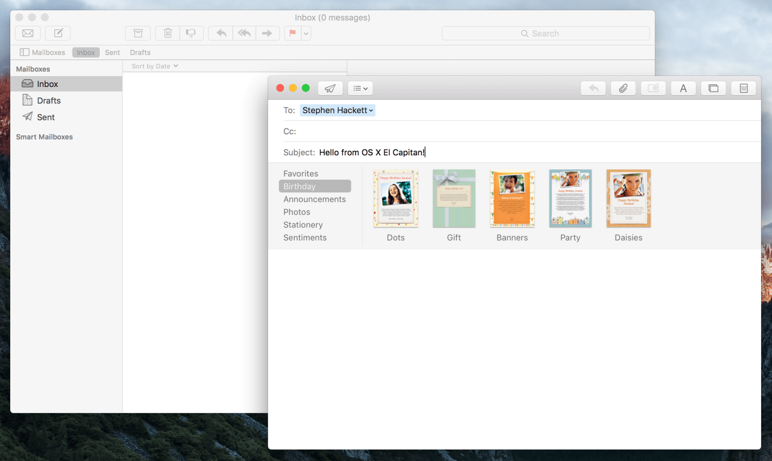Open Drafts mailbox in the sidebar
Image resolution: width=772 pixels, height=461 pixels.
click(x=48, y=101)
